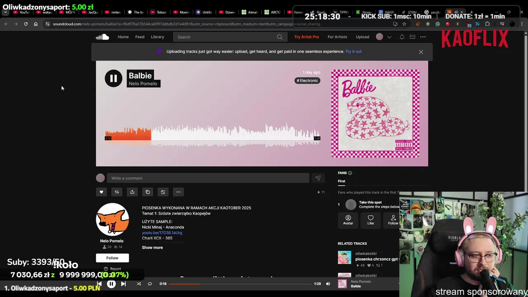Click the Write a comment field
528x297 pixels.
pos(208,178)
